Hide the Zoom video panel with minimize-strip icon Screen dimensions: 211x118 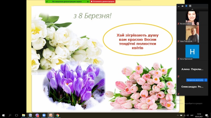pos(179,6)
